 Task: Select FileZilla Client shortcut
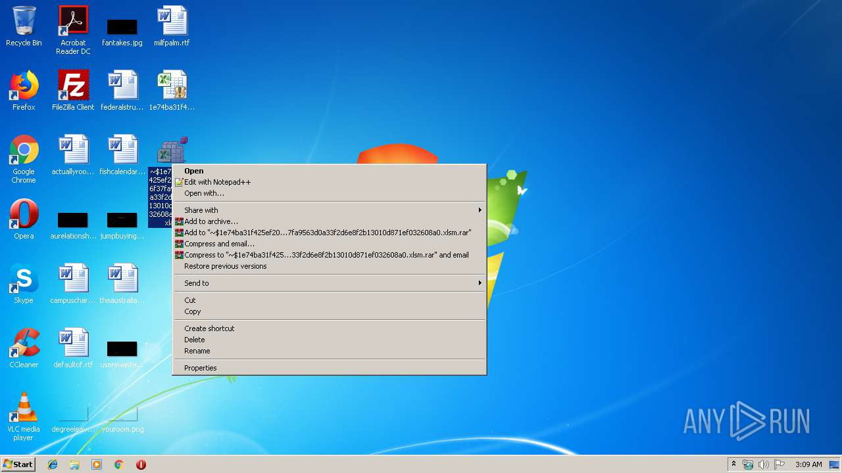coord(73,91)
